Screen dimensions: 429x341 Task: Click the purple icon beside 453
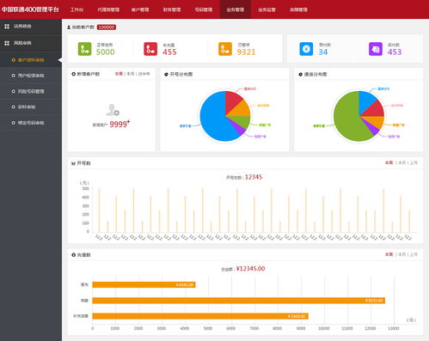pos(376,49)
